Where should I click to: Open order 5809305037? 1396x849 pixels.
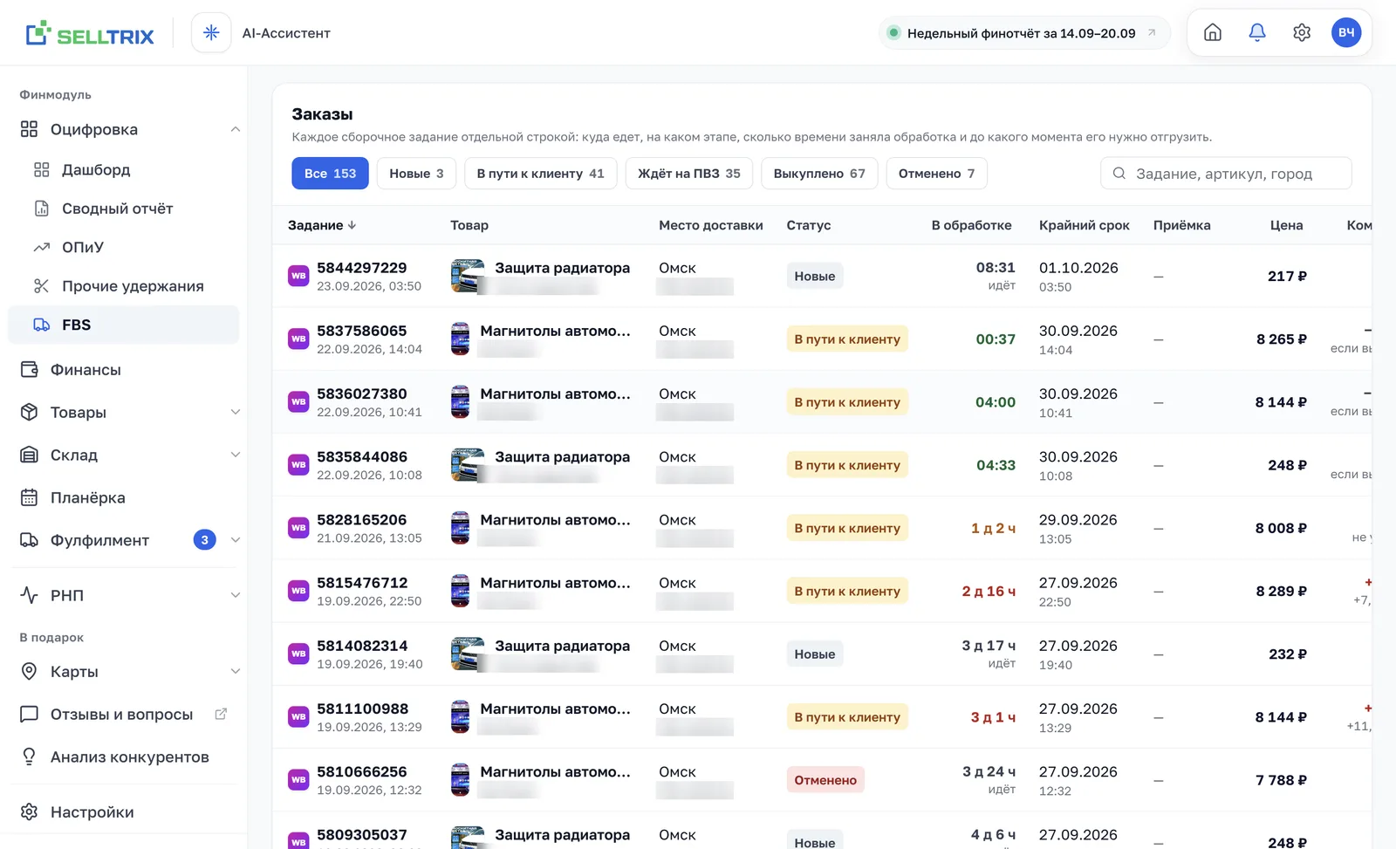[361, 835]
